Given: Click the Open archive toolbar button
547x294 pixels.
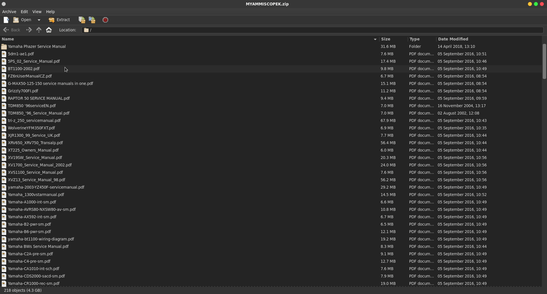Looking at the screenshot, I should 22,20.
